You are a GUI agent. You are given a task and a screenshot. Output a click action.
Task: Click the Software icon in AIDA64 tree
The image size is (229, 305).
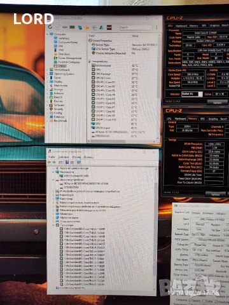pyautogui.click(x=51, y=105)
